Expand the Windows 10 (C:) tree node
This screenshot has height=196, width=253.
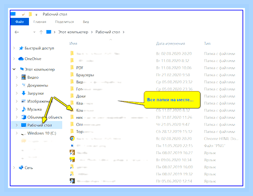tap(17, 133)
